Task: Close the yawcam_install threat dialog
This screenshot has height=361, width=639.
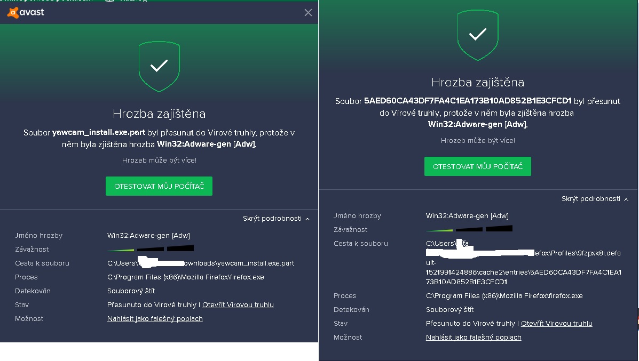Action: (308, 13)
